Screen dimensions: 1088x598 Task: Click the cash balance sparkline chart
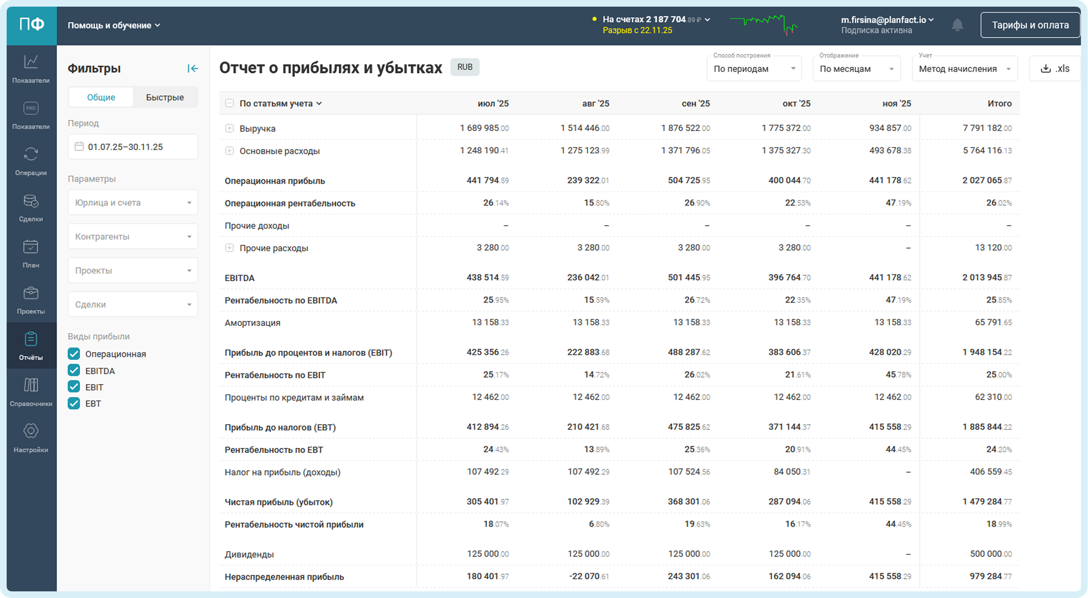tap(764, 24)
